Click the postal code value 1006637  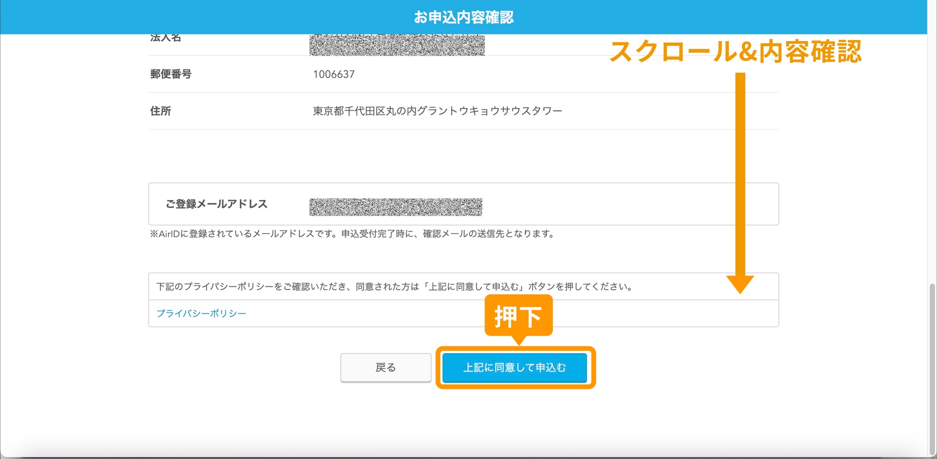[x=334, y=74]
